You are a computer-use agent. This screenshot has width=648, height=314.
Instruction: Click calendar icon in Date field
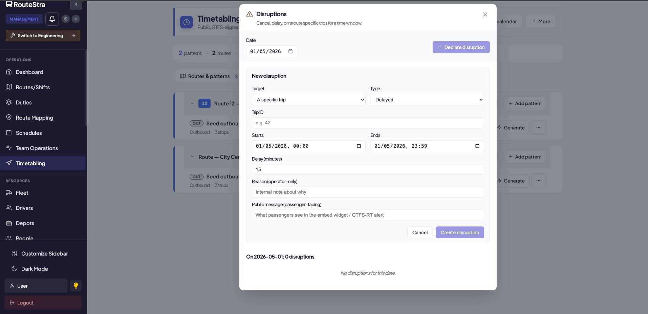coord(290,51)
